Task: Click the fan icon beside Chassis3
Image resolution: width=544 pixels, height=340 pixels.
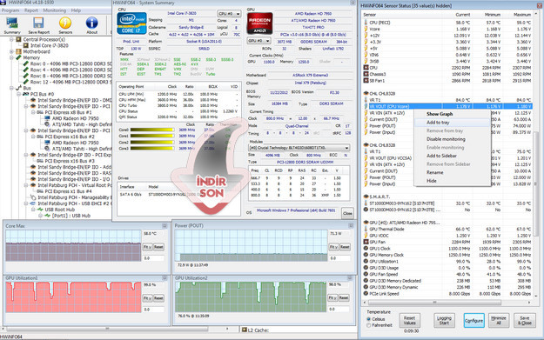Action: [366, 74]
